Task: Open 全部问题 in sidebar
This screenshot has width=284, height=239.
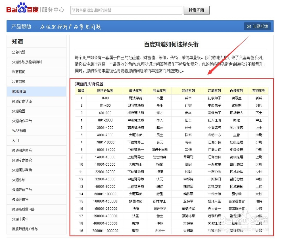Action: pyautogui.click(x=37, y=52)
